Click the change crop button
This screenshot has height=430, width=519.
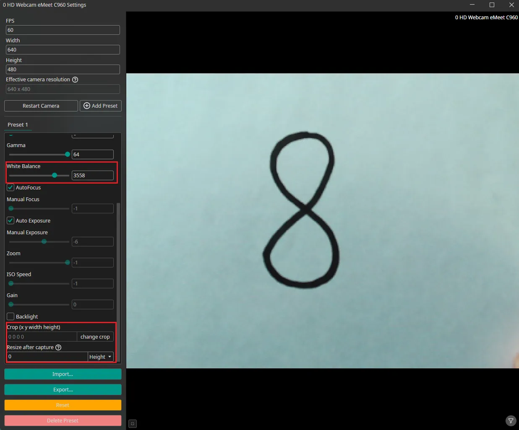click(x=95, y=337)
